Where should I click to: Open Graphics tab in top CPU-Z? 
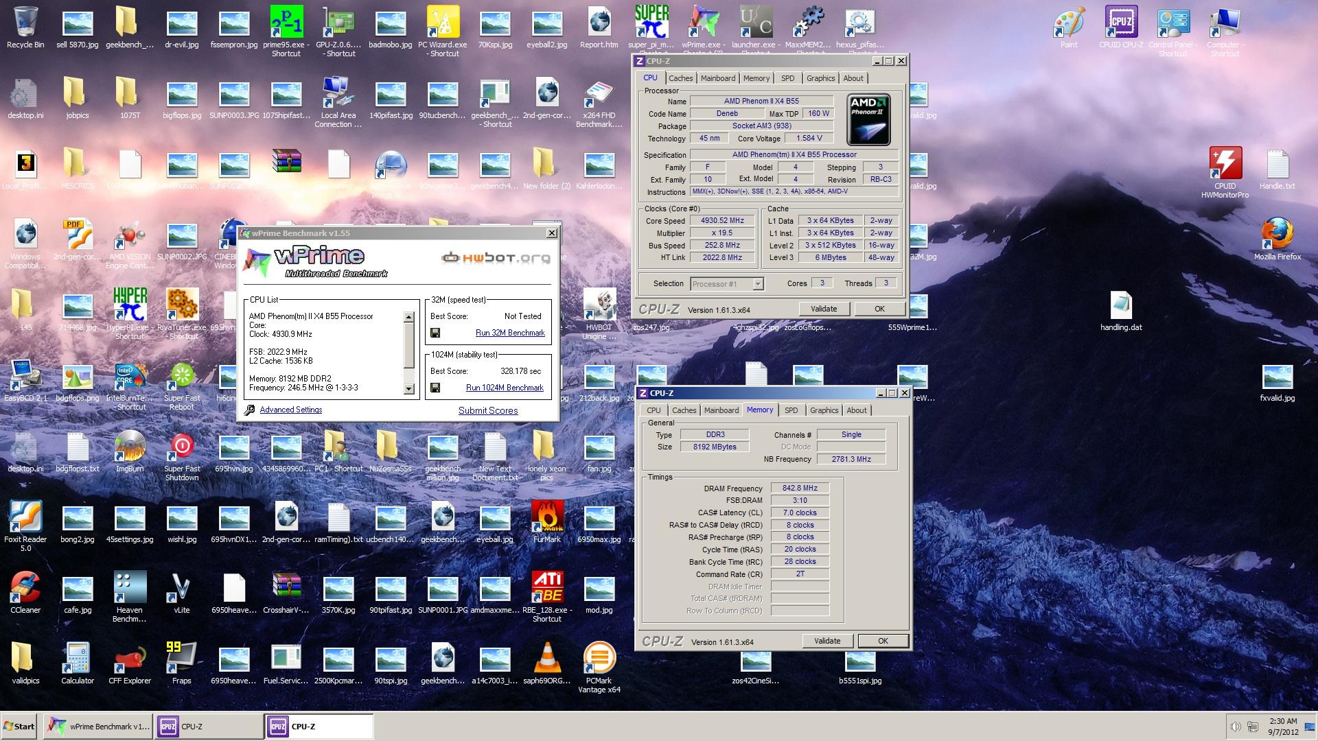[821, 78]
